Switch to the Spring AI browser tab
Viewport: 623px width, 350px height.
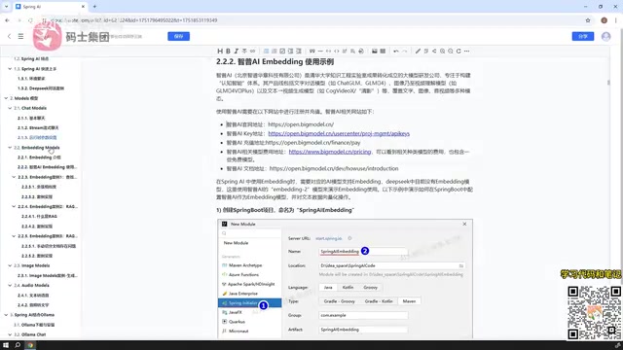coord(50,7)
